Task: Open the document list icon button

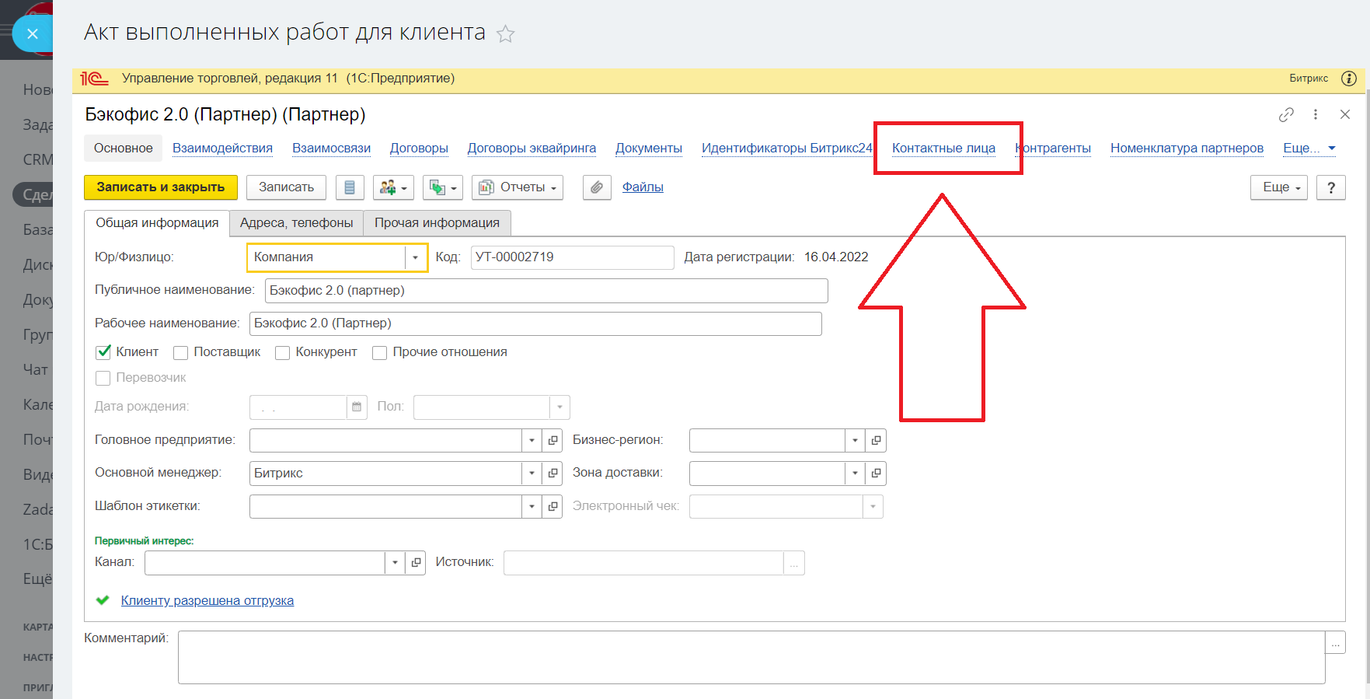Action: pos(350,187)
